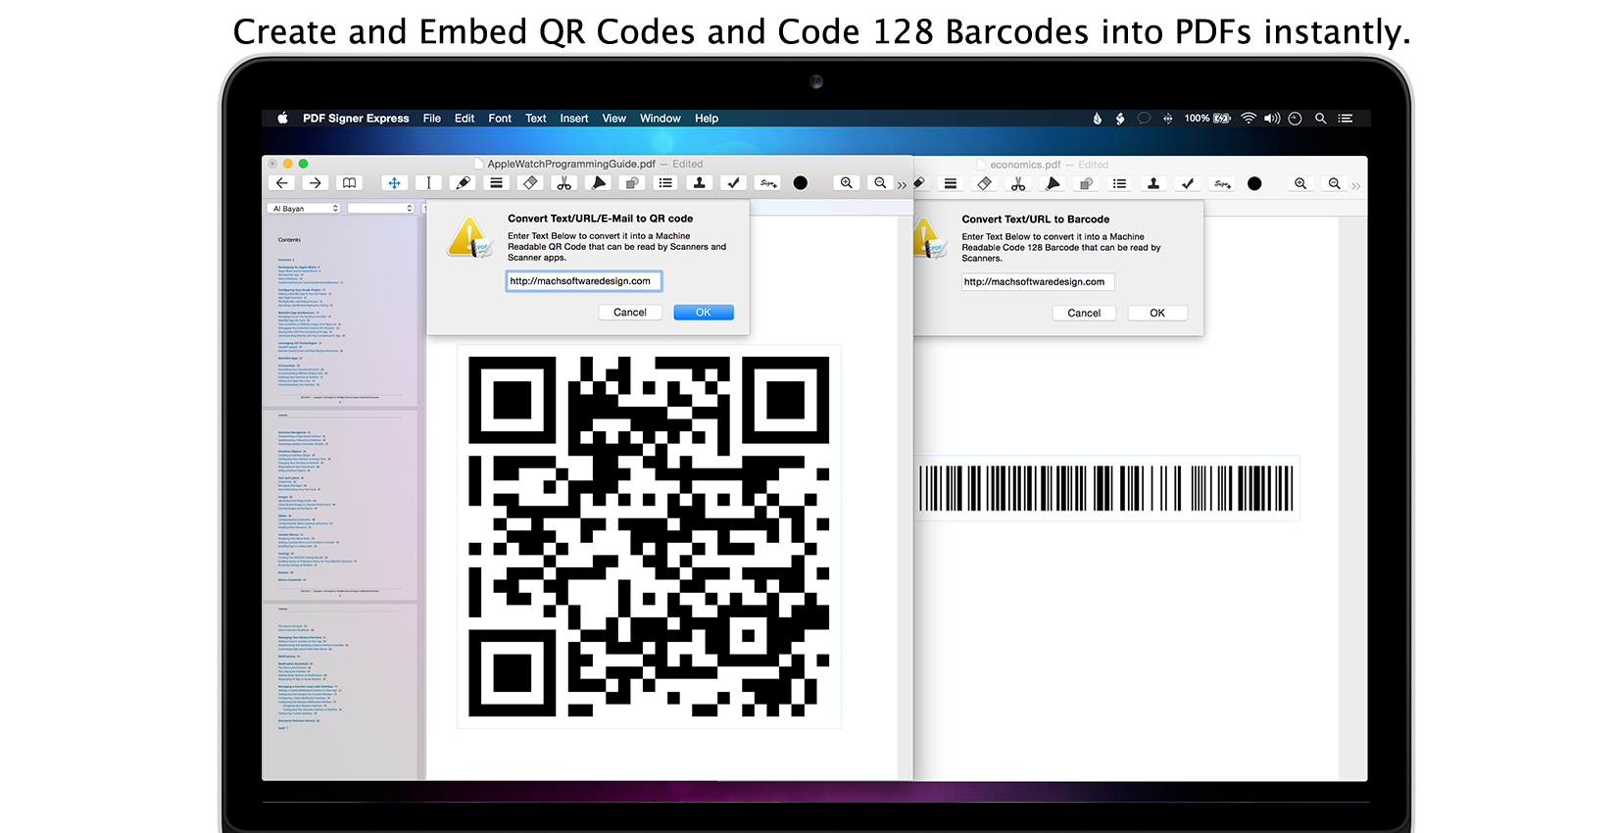
Task: Open volume control in the menu bar
Action: [x=1272, y=119]
